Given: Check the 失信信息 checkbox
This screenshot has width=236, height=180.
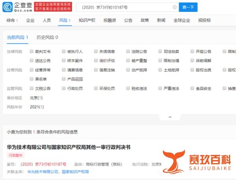Looking at the screenshot, I should pyautogui.click(x=96, y=52).
